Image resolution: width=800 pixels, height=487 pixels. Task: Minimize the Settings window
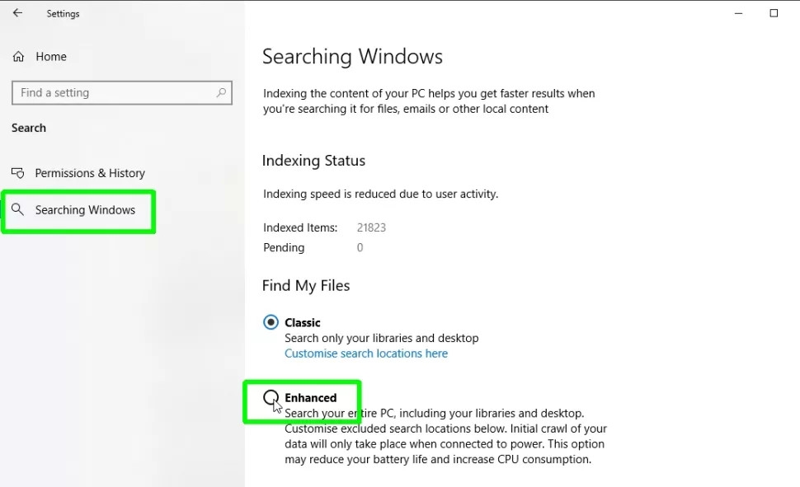738,13
